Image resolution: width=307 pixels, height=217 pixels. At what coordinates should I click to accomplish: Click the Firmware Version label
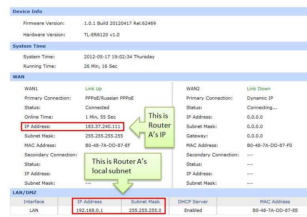44,23
